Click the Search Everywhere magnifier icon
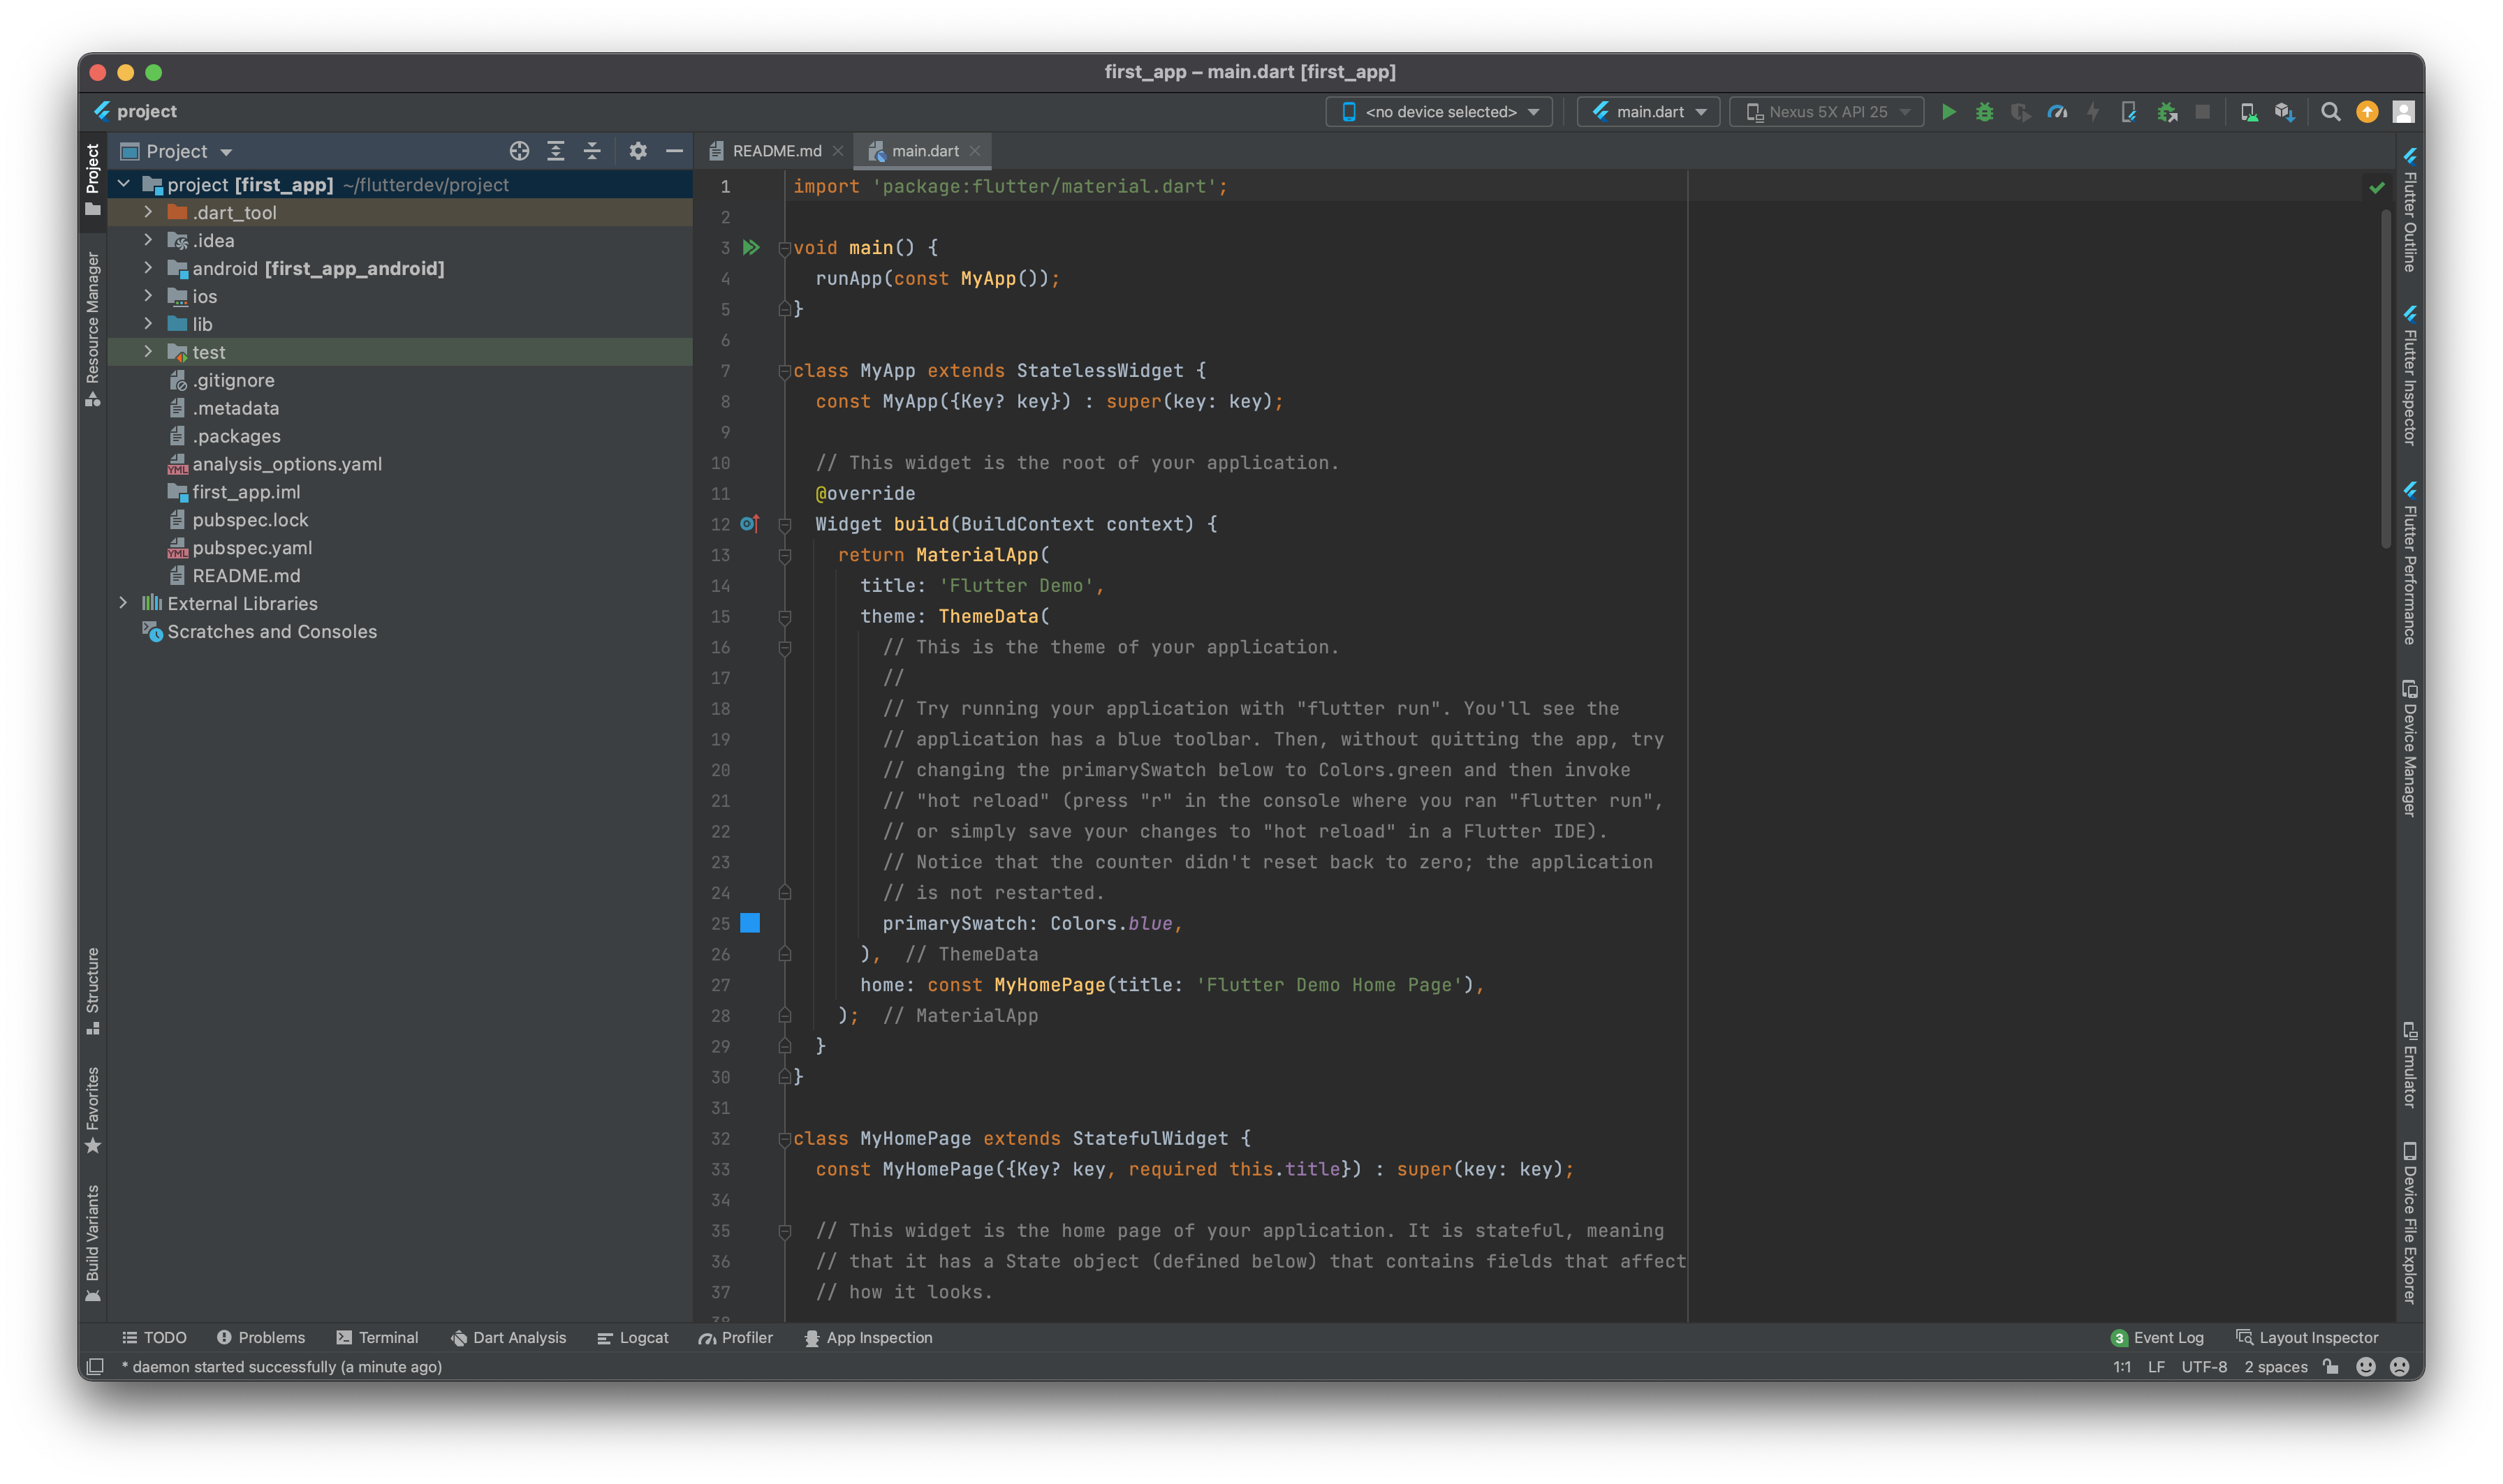The height and width of the screenshot is (1484, 2503). 2330,112
